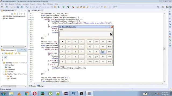Toggle Link with Editor in Project Explorer
Image resolution: width=172 pixels, height=96 pixels.
click(15, 14)
